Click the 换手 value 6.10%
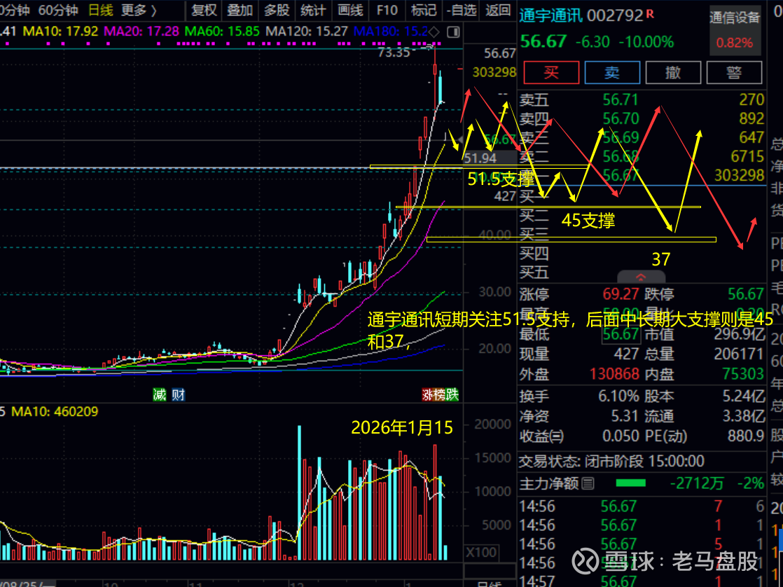The height and width of the screenshot is (587, 783). (x=618, y=396)
